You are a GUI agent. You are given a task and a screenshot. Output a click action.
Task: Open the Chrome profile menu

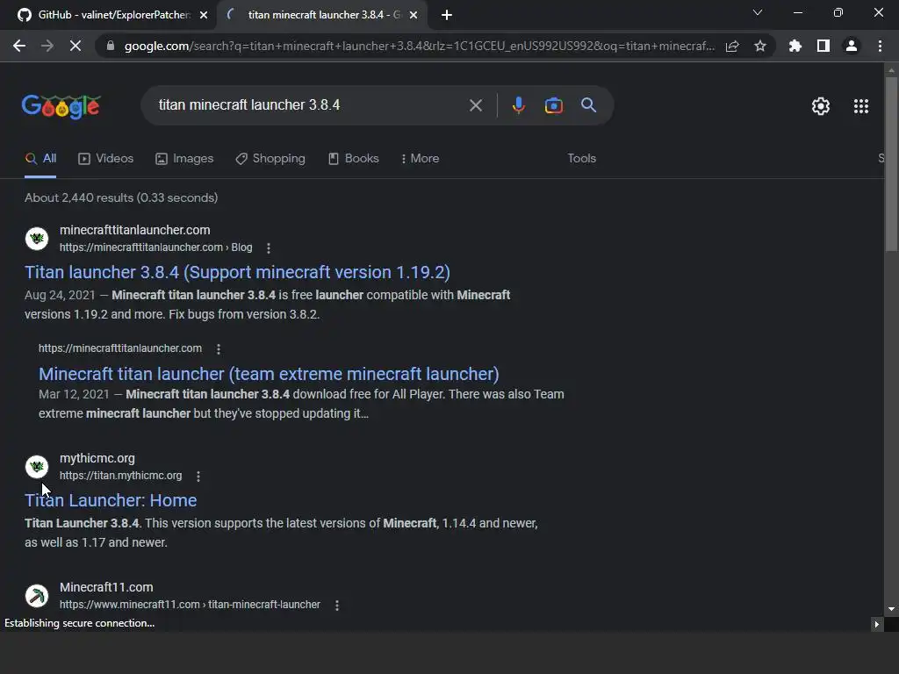[852, 46]
